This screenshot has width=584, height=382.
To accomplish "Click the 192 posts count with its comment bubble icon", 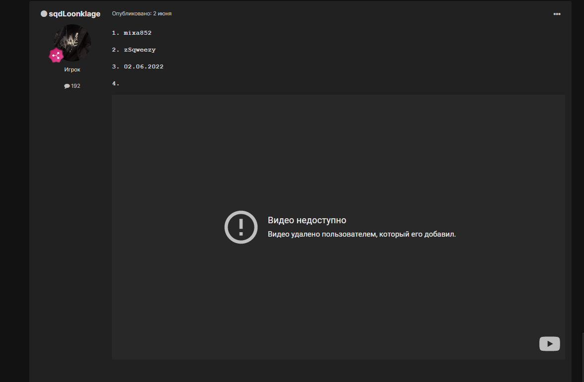I will point(72,86).
